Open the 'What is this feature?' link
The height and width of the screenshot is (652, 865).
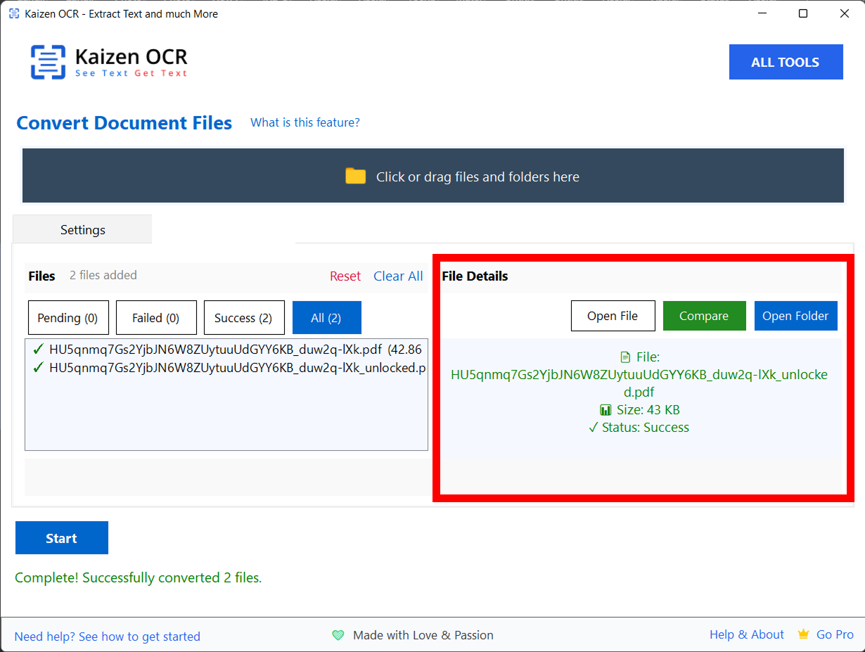(305, 122)
